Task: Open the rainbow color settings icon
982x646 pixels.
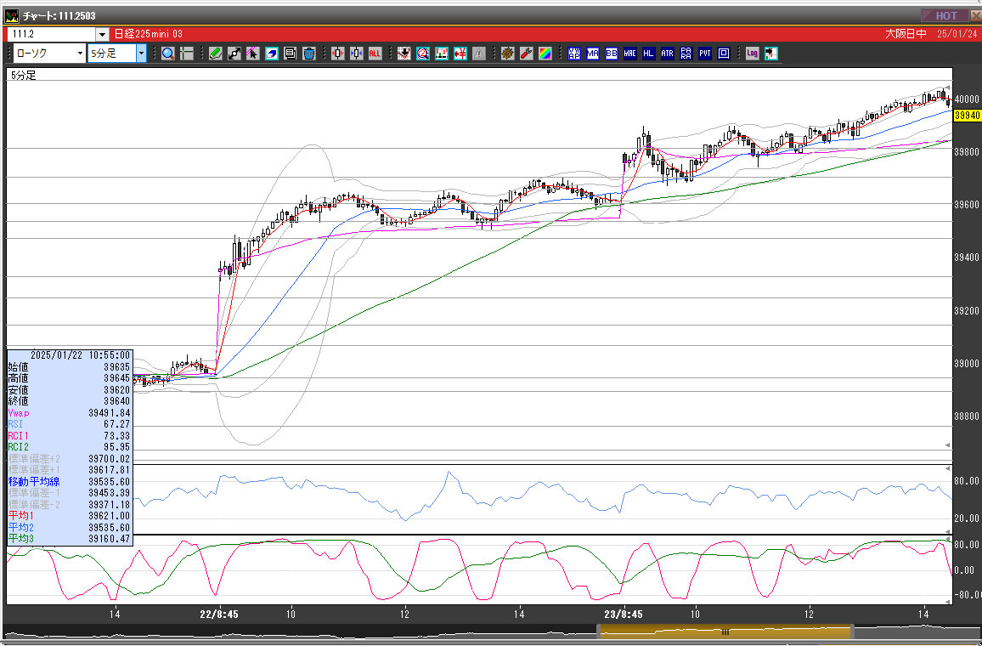Action: tap(545, 54)
